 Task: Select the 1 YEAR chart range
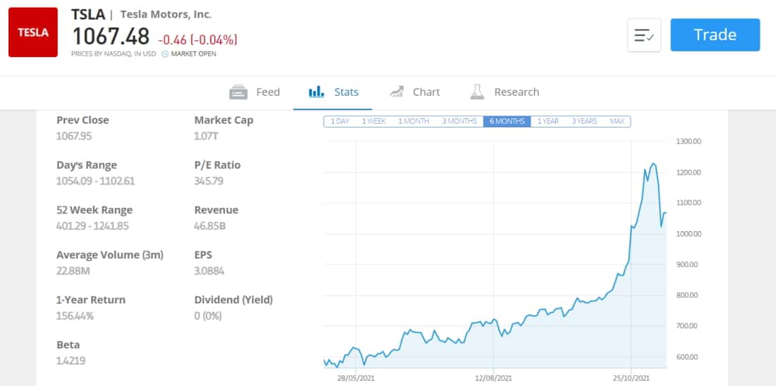pos(548,121)
